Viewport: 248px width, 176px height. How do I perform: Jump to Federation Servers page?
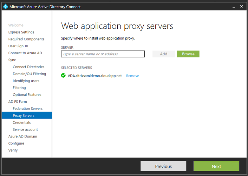coord(27,108)
